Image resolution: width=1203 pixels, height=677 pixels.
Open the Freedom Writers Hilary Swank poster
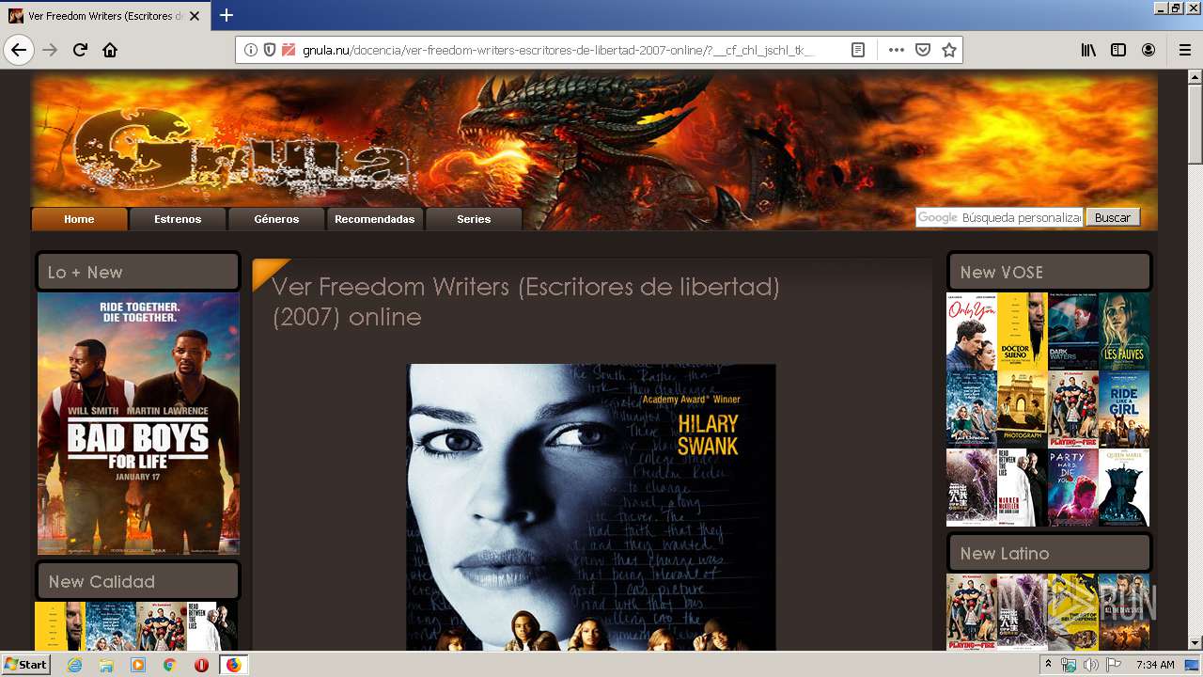tap(591, 508)
